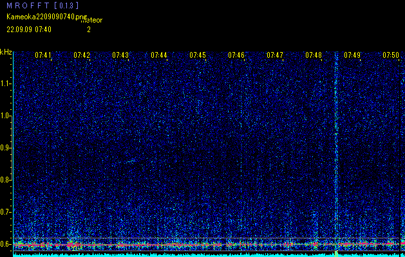Screen dimensions: 405x257
Task: Click the MROFFT [0.1.3] title text
Action: click(x=42, y=5)
